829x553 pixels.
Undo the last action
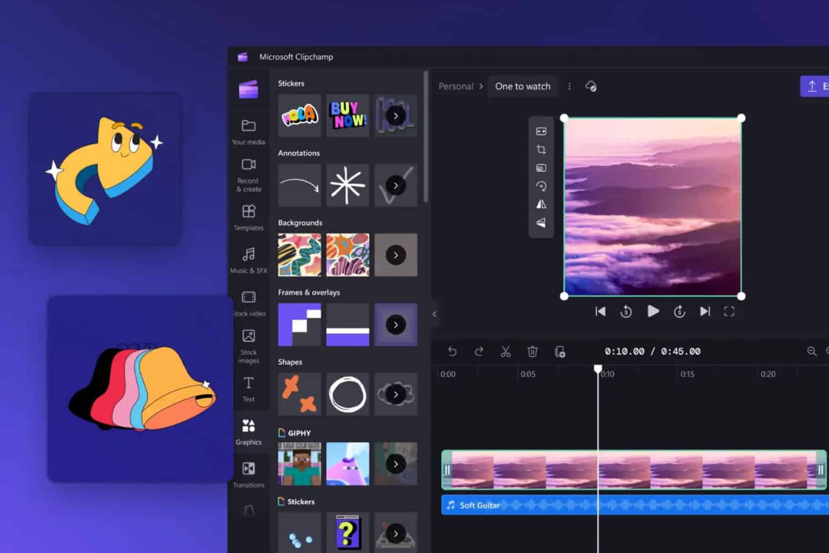452,352
